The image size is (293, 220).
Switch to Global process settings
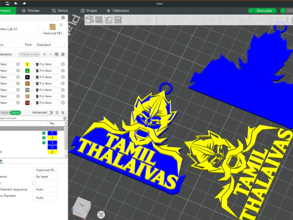pyautogui.click(x=5, y=112)
